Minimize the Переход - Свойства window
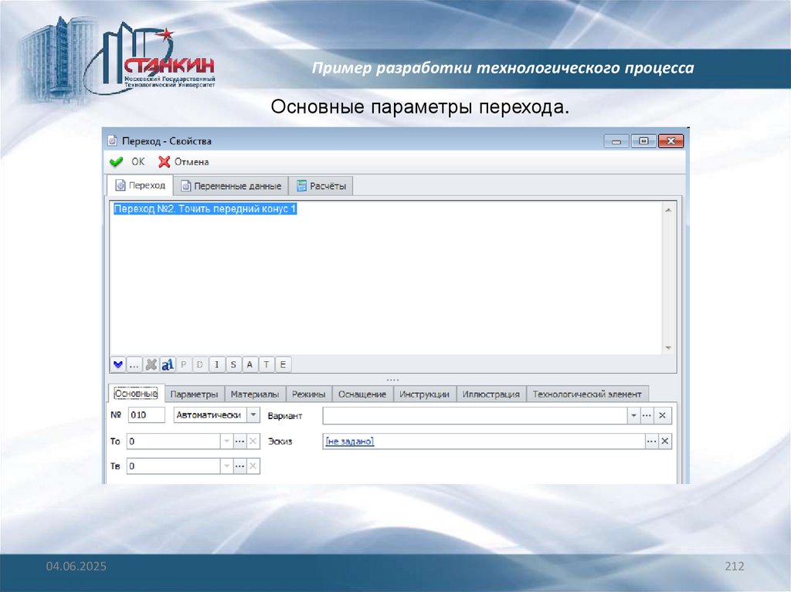The height and width of the screenshot is (592, 791). (x=616, y=141)
